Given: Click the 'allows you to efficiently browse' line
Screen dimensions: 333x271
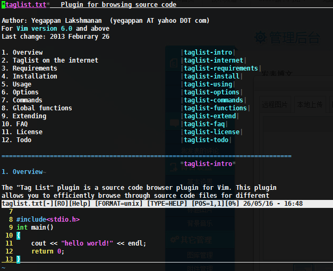Looking at the screenshot, I should pyautogui.click(x=135, y=196).
